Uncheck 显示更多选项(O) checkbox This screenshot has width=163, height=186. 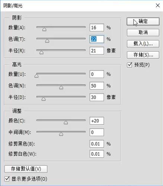7,179
